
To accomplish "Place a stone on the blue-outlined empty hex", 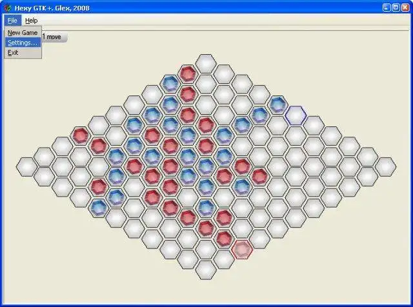I will coord(296,115).
